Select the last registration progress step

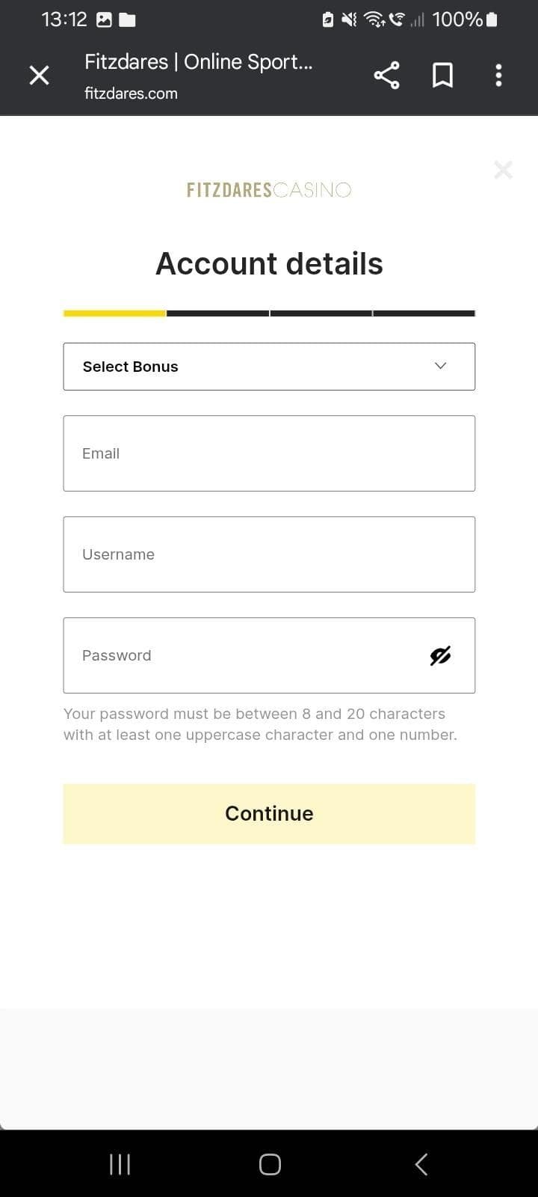[424, 313]
